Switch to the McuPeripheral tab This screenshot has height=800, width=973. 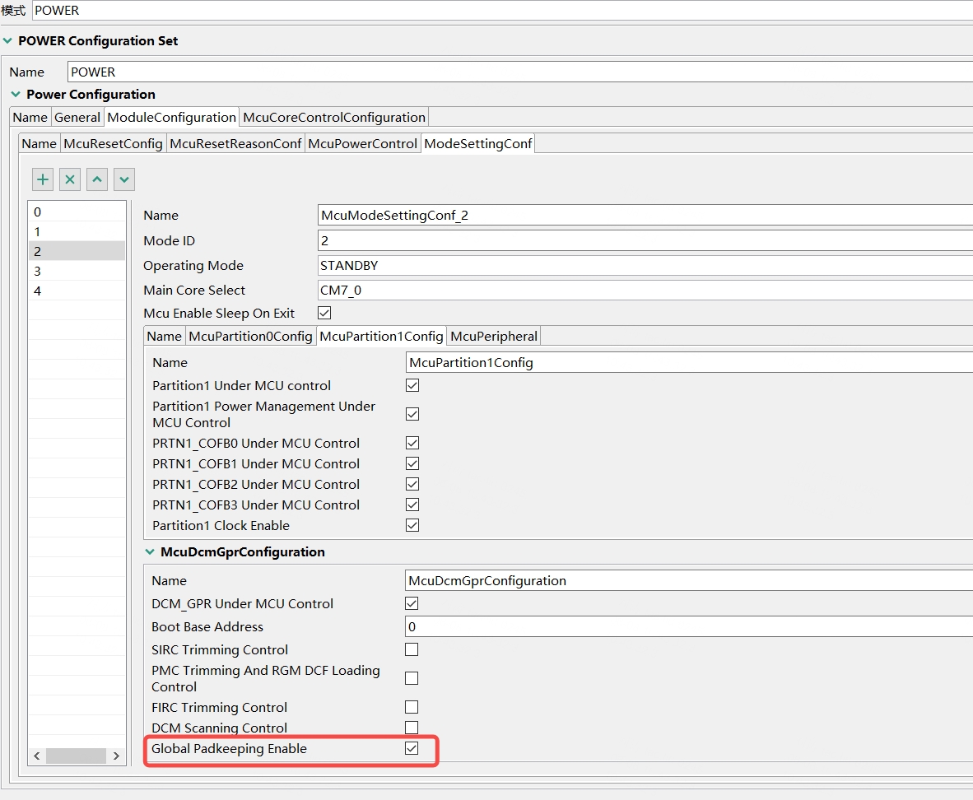point(493,335)
